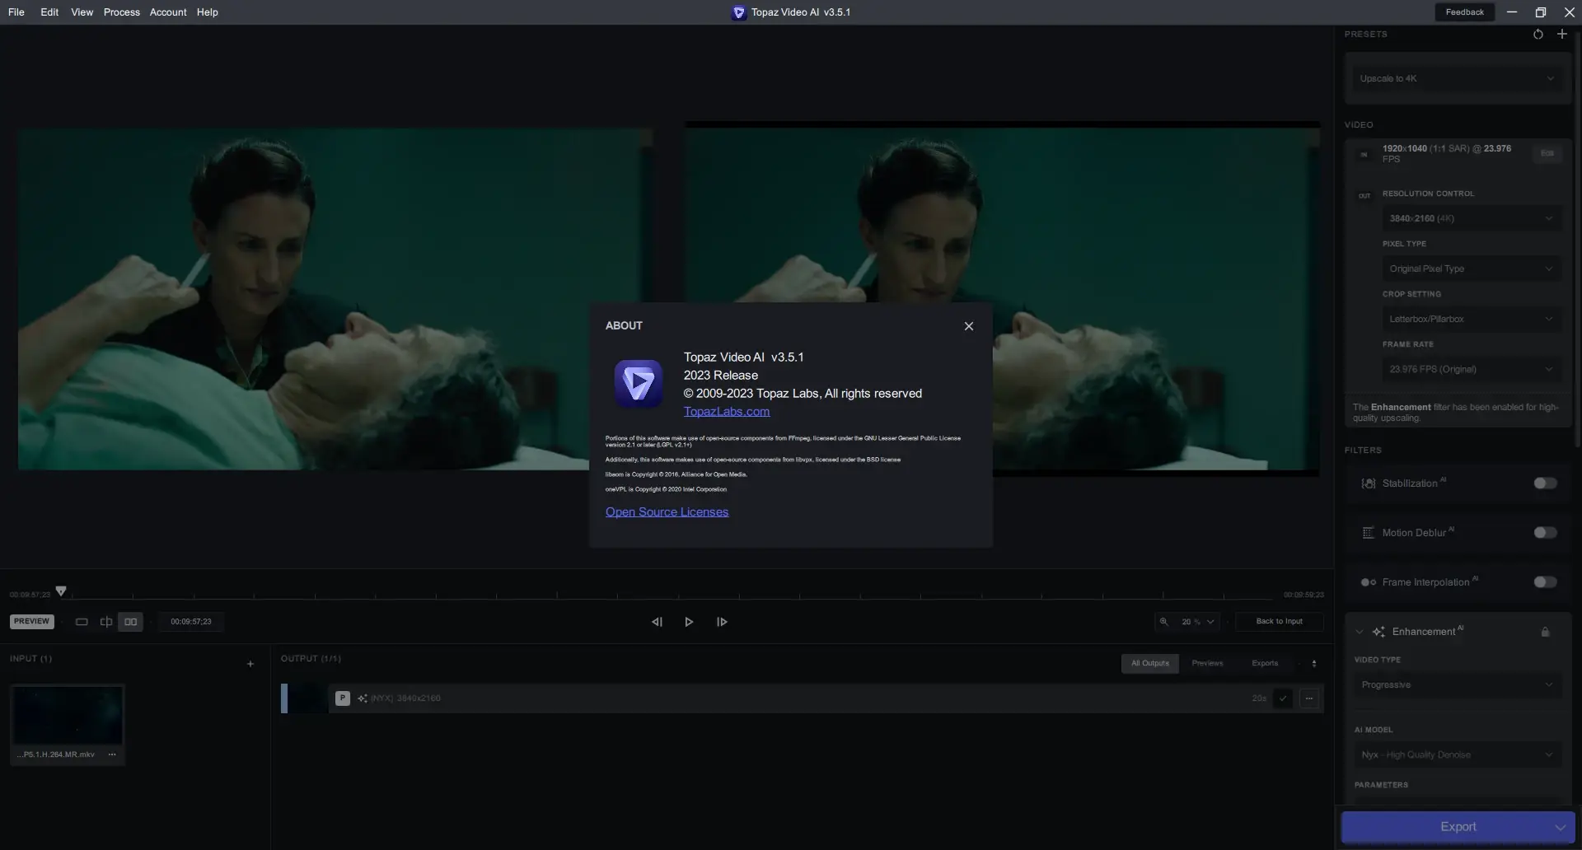
Task: Open the Open Source Licenses link
Action: coord(667,512)
